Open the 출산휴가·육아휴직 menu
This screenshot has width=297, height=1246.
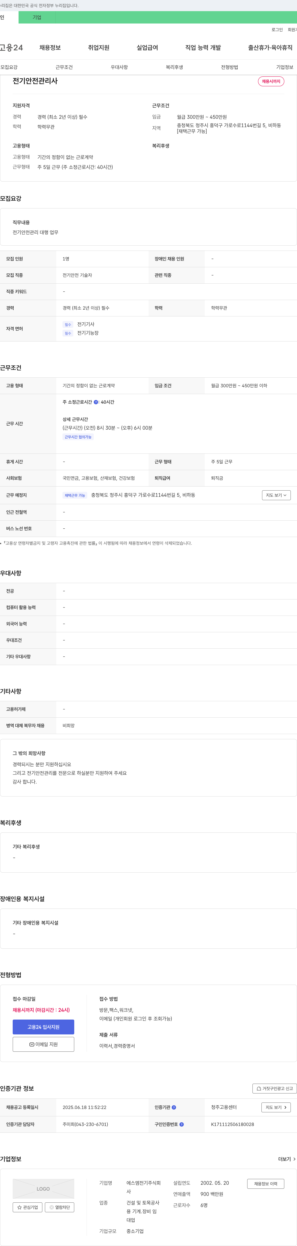270,47
